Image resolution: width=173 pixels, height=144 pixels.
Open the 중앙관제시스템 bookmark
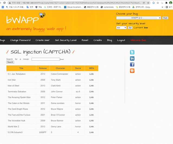pyautogui.click(x=123, y=7)
